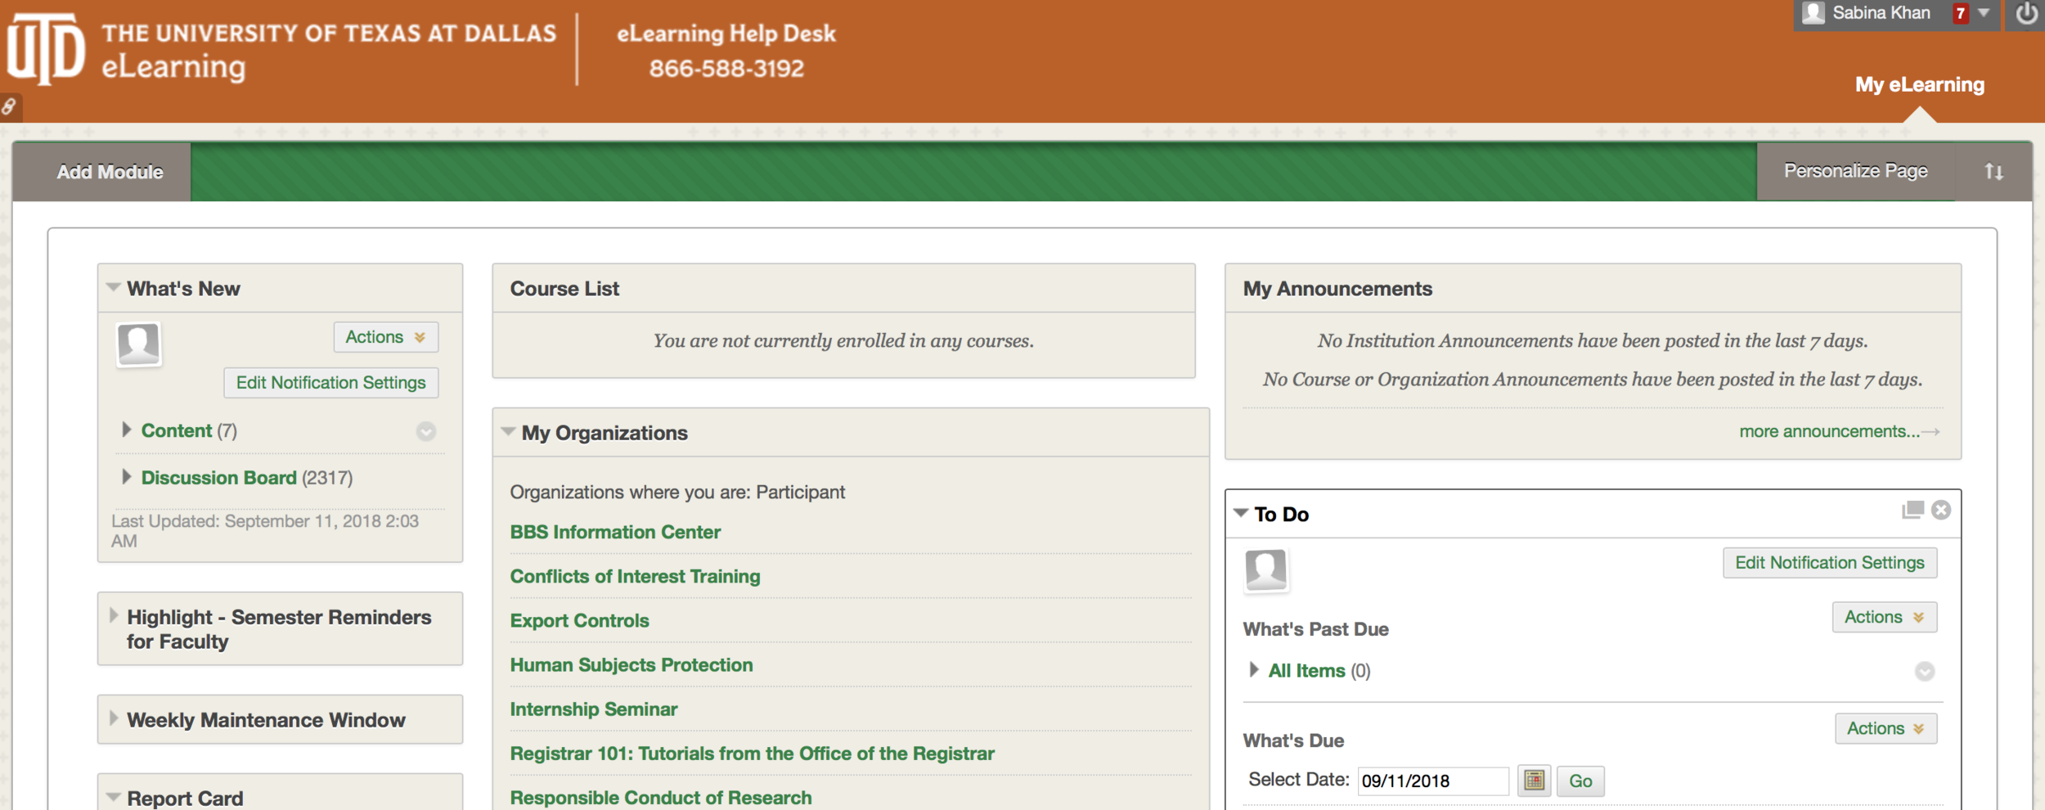Expand the Content item list
This screenshot has height=810, width=2045.
point(126,430)
